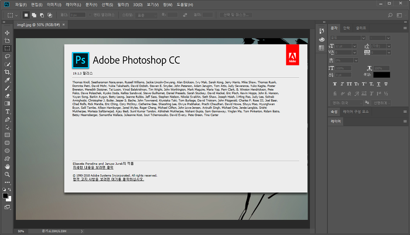Toggle Faux Bold in Character panel
The image size is (410, 235).
tap(334, 84)
